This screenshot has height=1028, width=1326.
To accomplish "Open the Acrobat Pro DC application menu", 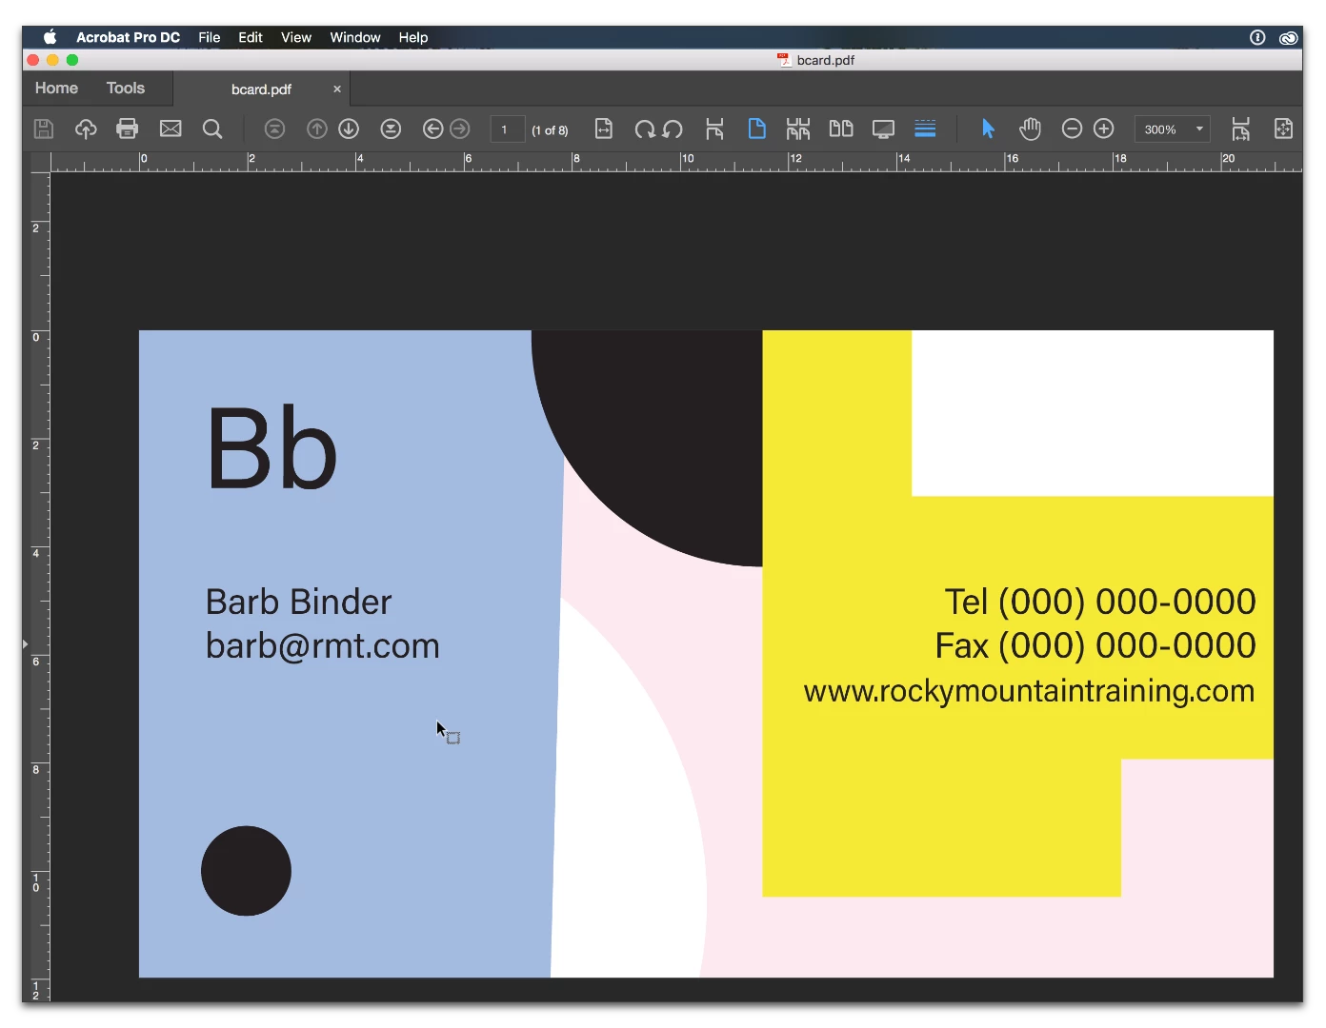I will [128, 37].
